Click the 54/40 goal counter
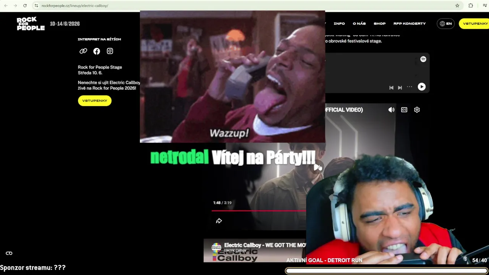Screen dimensions: 489x275 [479, 260]
